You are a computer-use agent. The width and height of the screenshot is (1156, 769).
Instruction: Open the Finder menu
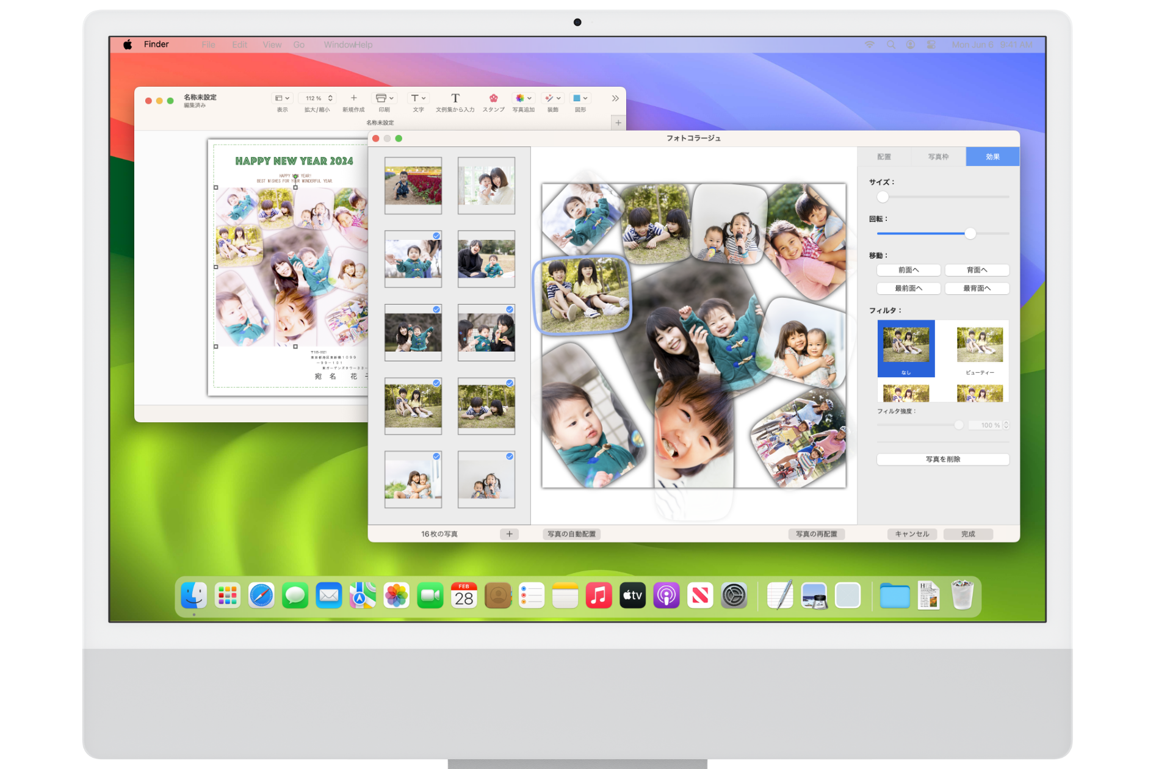[x=156, y=45]
